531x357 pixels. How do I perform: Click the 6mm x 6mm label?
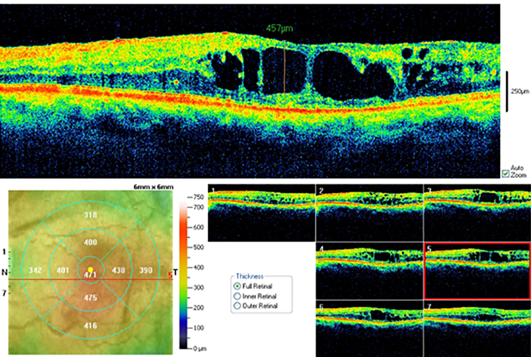[x=154, y=186]
